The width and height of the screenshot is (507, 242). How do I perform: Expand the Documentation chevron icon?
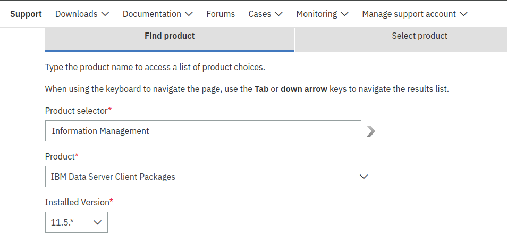pos(189,14)
